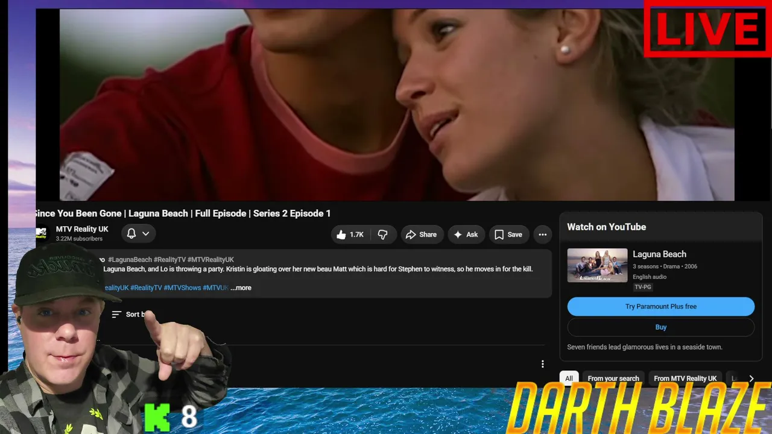Screen dimensions: 772x434
Task: Select the All filter chip
Action: (569, 379)
